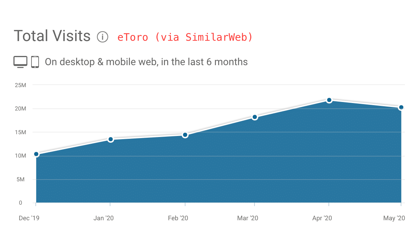Select the May '20 data point
Screen dimensions: 412x233
pos(401,107)
